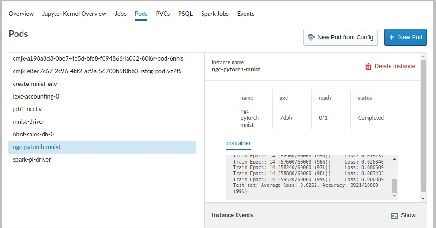Open the Jobs tab
The height and width of the screenshot is (228, 436).
pos(120,14)
